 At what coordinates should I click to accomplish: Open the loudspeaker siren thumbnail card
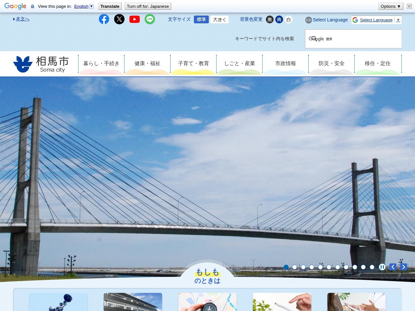[x=58, y=302]
